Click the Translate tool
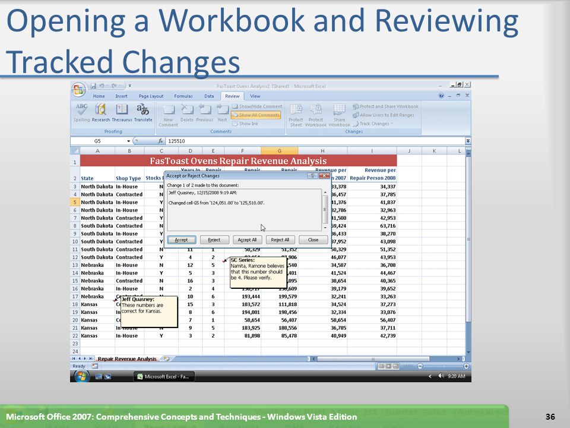570x428 pixels. (x=143, y=112)
